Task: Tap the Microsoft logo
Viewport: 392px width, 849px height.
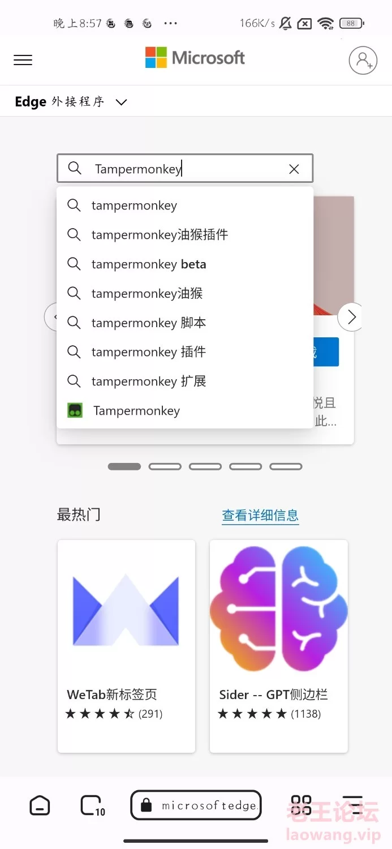Action: pyautogui.click(x=195, y=58)
